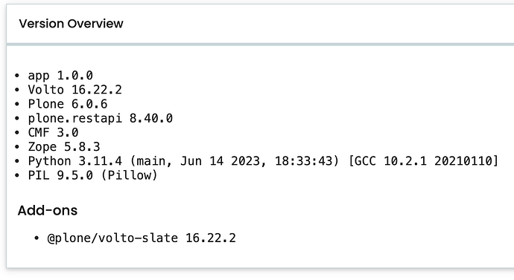Viewport: 514px width, 280px height.
Task: Select the app 1.0.0 entry
Action: pyautogui.click(x=60, y=76)
